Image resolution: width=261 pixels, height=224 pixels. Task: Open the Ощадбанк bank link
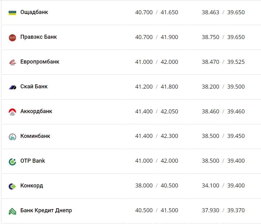(34, 12)
